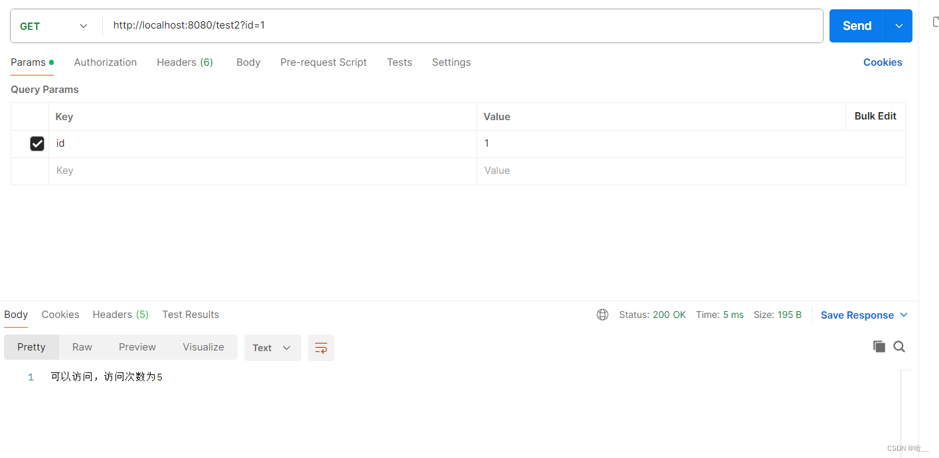The width and height of the screenshot is (939, 458).
Task: Switch response view to Preview mode
Action: [x=137, y=346]
